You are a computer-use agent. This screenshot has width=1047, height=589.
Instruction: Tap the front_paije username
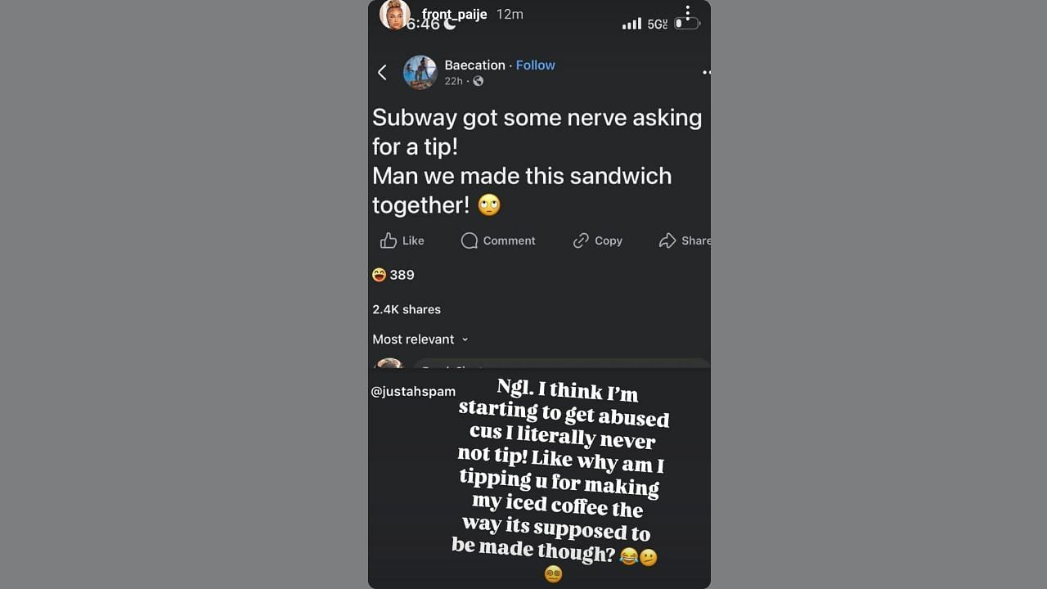[455, 14]
